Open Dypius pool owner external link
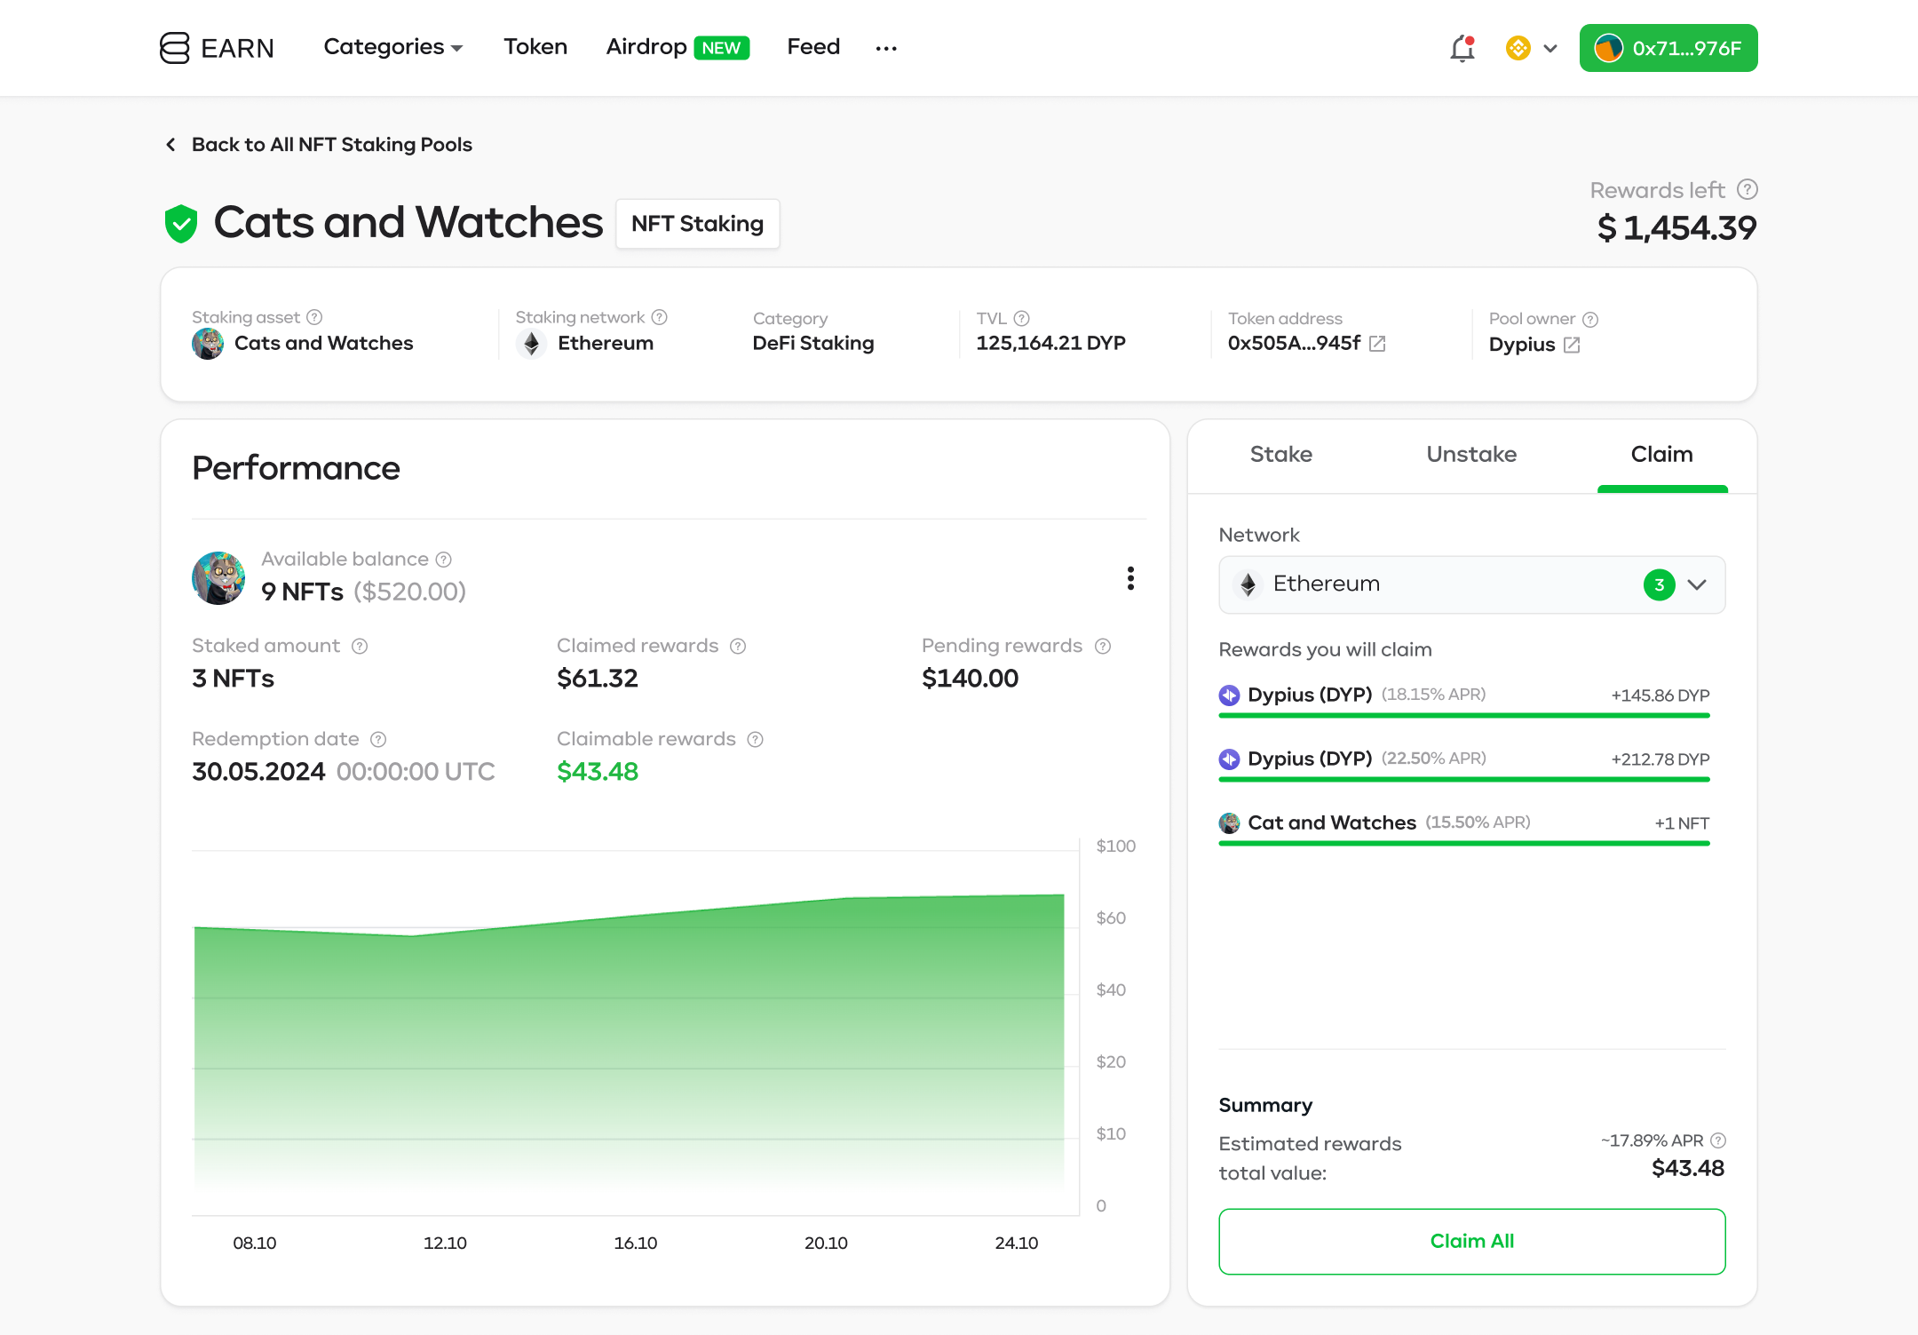The width and height of the screenshot is (1918, 1335). tap(1572, 345)
